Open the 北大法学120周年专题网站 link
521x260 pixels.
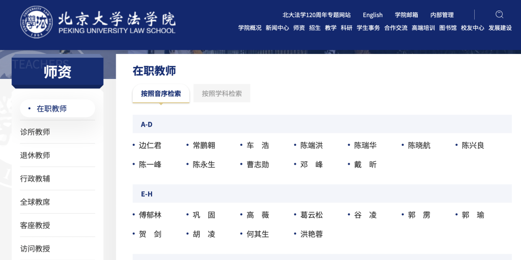316,15
